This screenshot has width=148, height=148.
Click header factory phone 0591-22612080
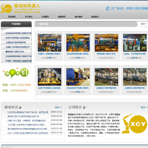(137, 9)
